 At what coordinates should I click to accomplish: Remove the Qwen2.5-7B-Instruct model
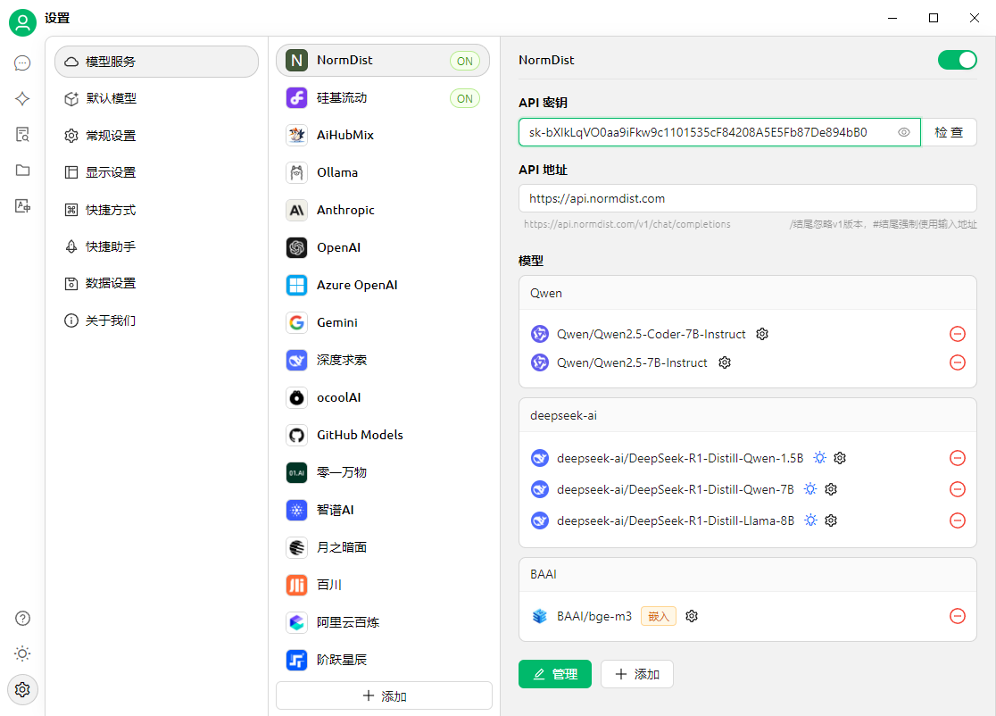[958, 362]
